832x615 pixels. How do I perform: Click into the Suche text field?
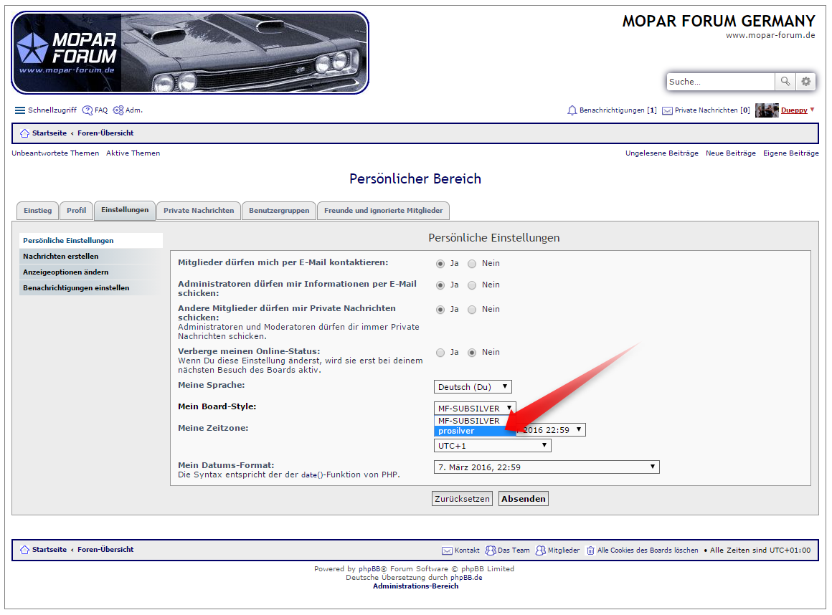720,82
